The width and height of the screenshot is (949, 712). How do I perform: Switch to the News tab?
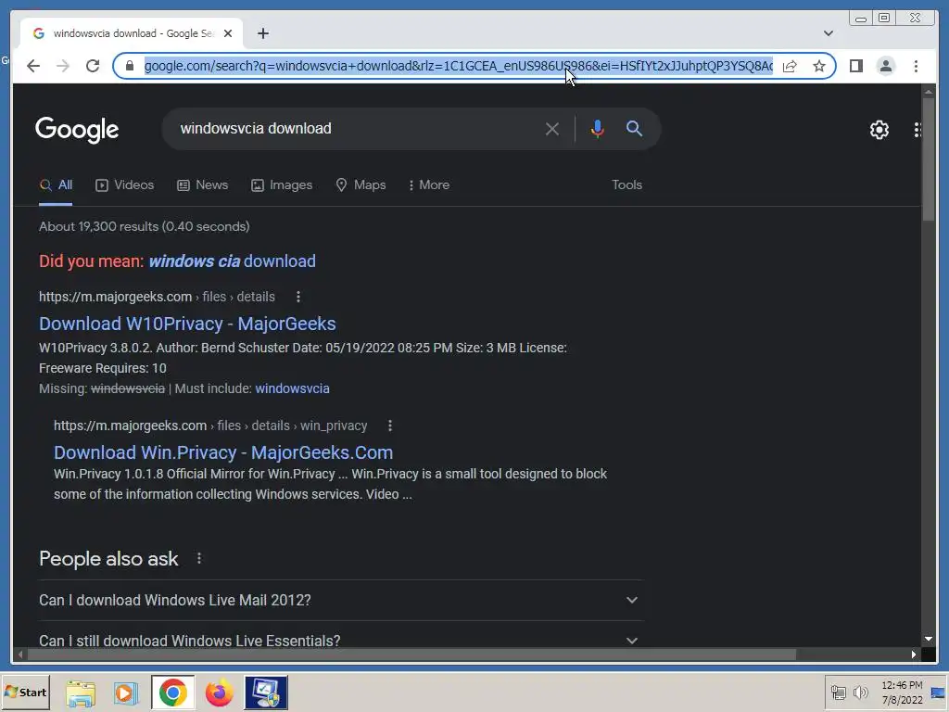tap(202, 185)
